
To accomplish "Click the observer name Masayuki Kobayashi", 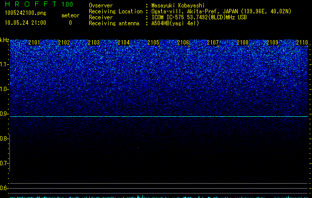I will (178, 5).
